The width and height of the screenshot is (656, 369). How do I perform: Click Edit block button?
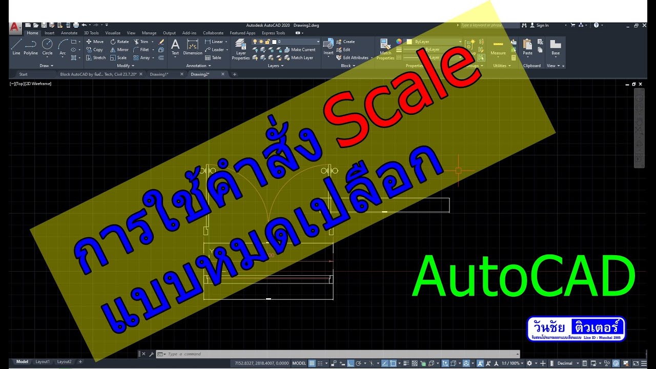click(343, 50)
